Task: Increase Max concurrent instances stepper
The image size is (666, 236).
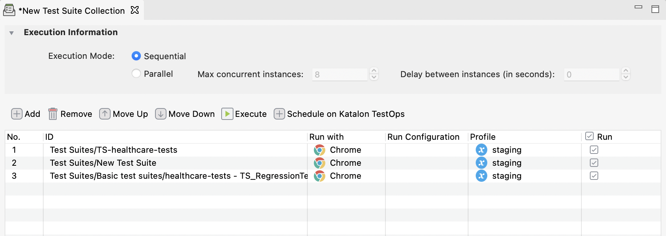Action: (x=374, y=71)
